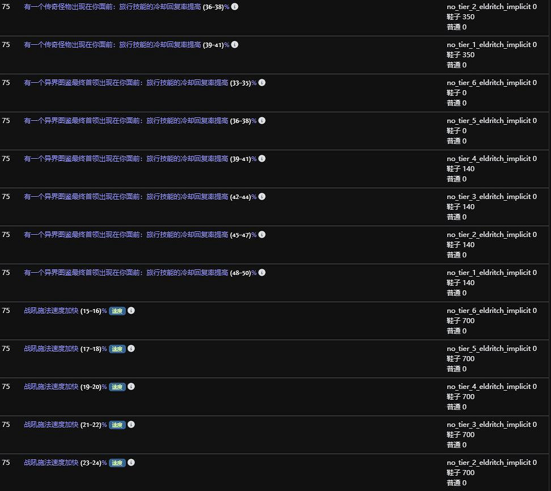Click info icon for 传奇怪物 (39–41)% mod
This screenshot has height=491, width=551.
pos(235,45)
